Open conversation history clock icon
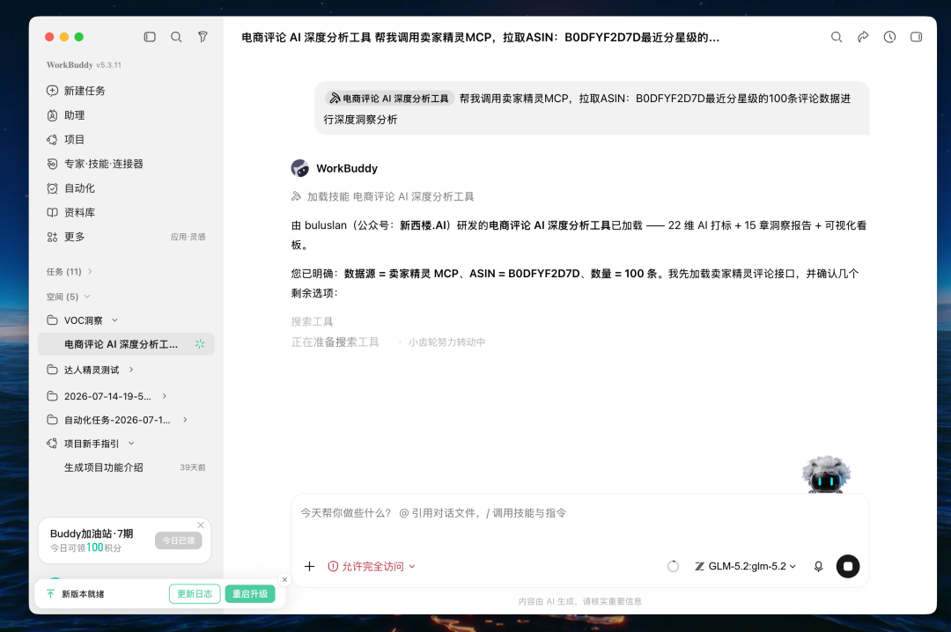This screenshot has width=951, height=632. [x=889, y=37]
